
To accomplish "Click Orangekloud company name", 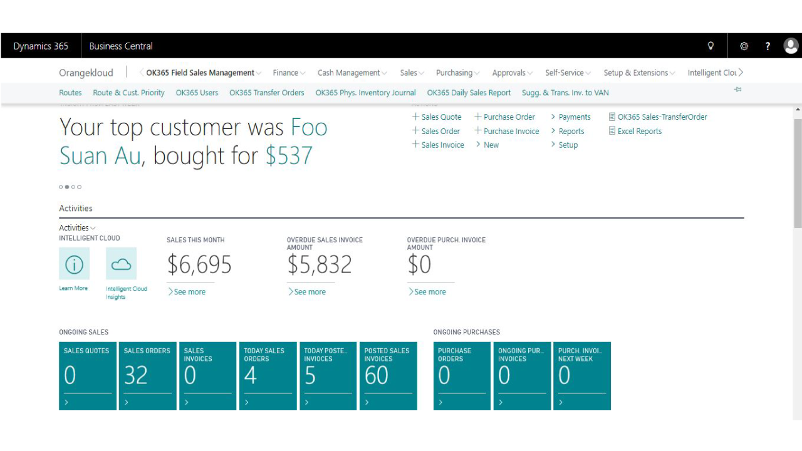I will [86, 73].
